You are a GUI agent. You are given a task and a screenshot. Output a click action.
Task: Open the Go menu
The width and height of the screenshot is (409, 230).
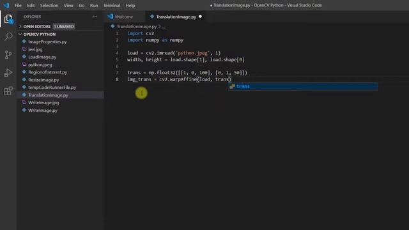point(81,5)
